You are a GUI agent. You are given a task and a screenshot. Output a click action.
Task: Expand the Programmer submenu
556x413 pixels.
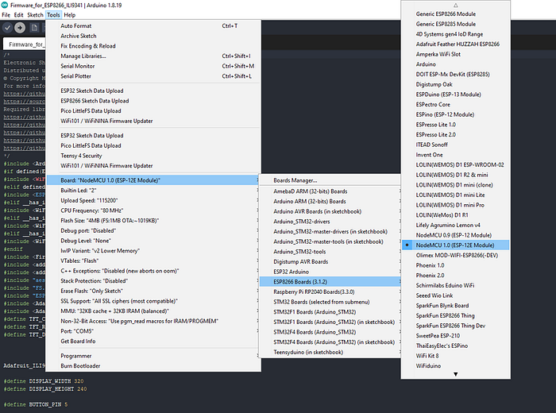coord(153,356)
